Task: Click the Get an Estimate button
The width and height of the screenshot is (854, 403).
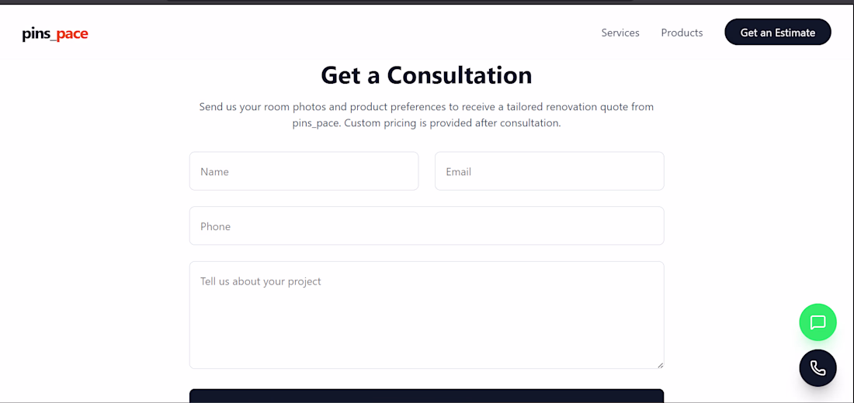Action: [x=778, y=32]
